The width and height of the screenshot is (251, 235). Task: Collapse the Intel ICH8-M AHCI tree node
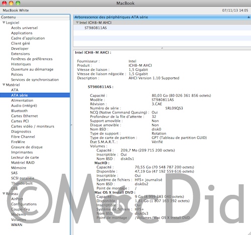tap(77, 23)
